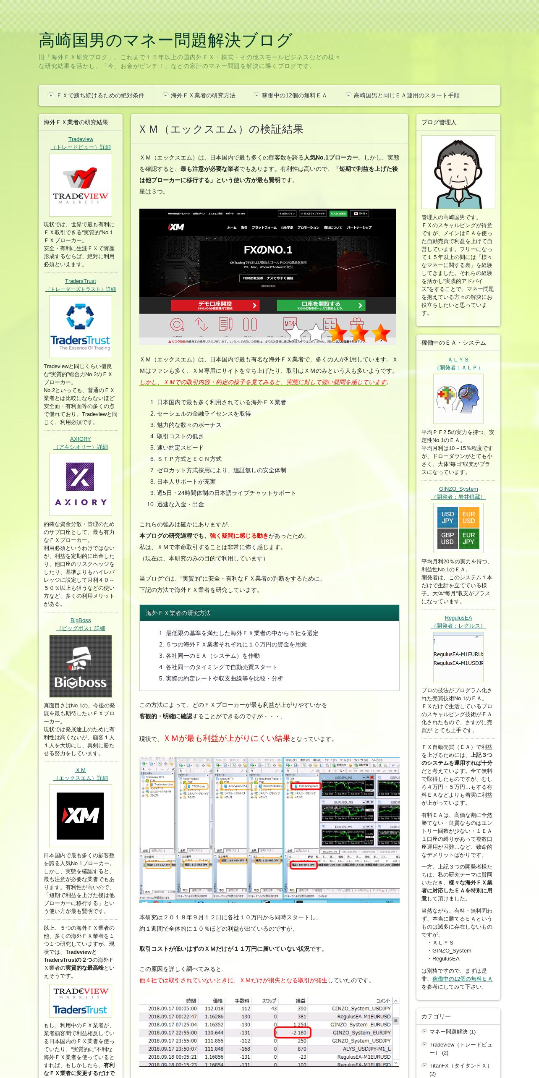Click the first empty white rating star
Screen dimensions: 539x1078
click(x=295, y=333)
